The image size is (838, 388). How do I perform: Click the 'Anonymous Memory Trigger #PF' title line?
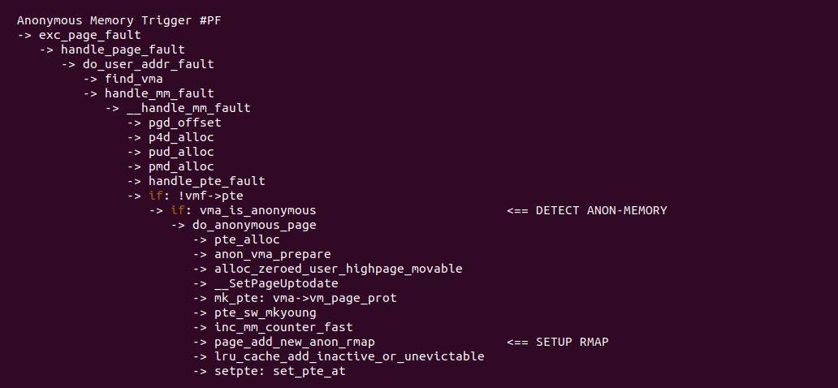point(119,20)
